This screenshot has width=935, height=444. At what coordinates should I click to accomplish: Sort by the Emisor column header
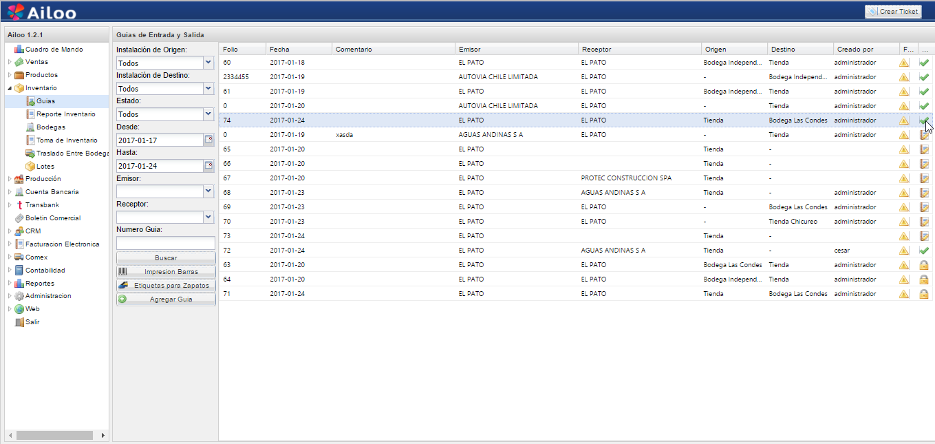(x=517, y=50)
